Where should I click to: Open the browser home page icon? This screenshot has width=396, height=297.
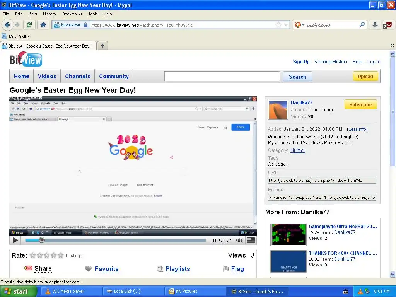tap(43, 25)
